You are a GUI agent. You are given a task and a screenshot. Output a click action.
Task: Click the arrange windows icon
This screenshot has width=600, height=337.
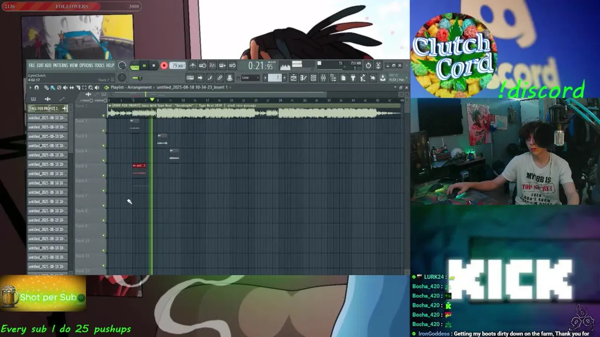(378, 66)
